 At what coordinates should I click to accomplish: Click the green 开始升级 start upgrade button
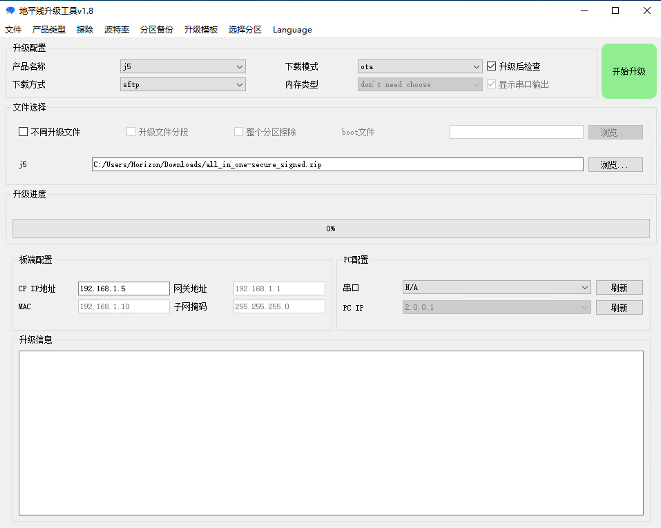point(629,71)
